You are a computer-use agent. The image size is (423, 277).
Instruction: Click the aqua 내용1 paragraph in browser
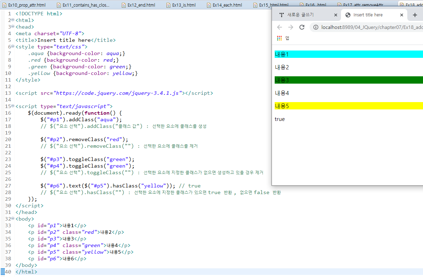349,54
